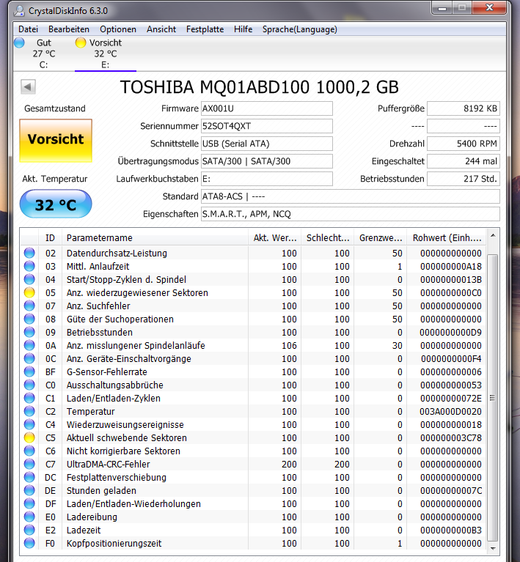Click the Akt. Wer... column header
Viewport: 520px width, 562px height.
[x=274, y=238]
